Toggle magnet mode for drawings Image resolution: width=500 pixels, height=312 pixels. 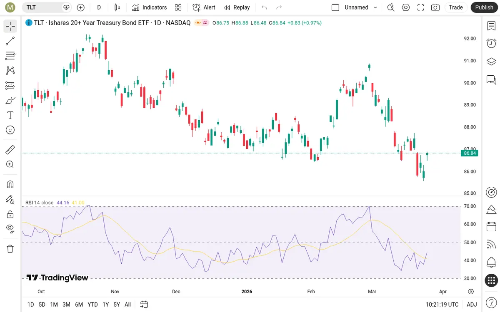pyautogui.click(x=10, y=184)
